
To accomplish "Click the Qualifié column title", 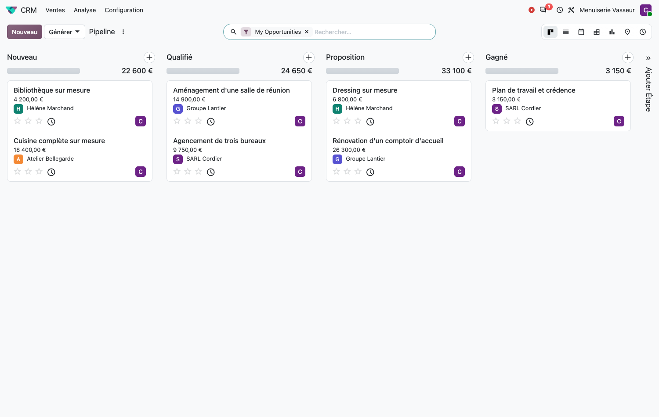I will point(179,57).
